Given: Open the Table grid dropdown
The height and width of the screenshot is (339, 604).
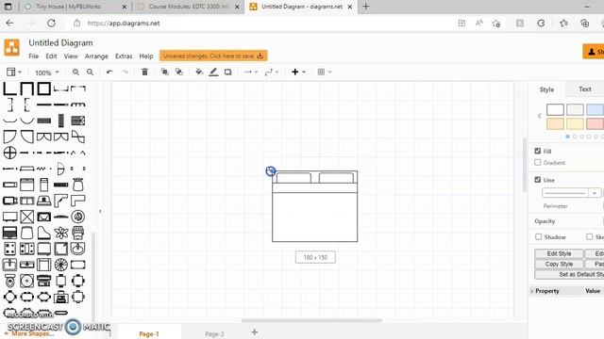Looking at the screenshot, I should pos(325,72).
